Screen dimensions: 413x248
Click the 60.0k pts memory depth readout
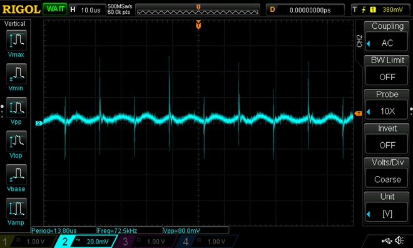119,12
